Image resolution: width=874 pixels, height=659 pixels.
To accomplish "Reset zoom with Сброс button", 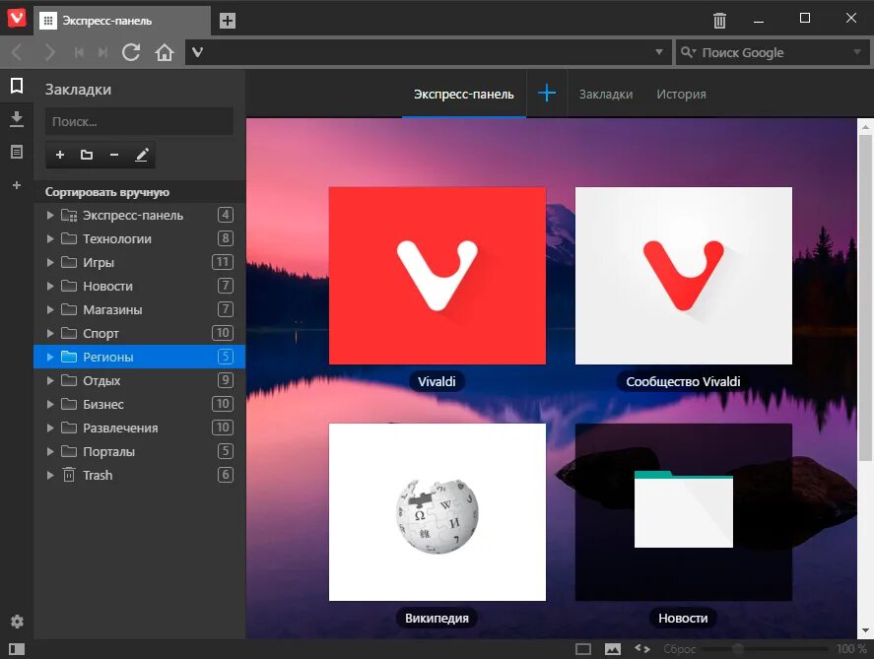I will 680,649.
